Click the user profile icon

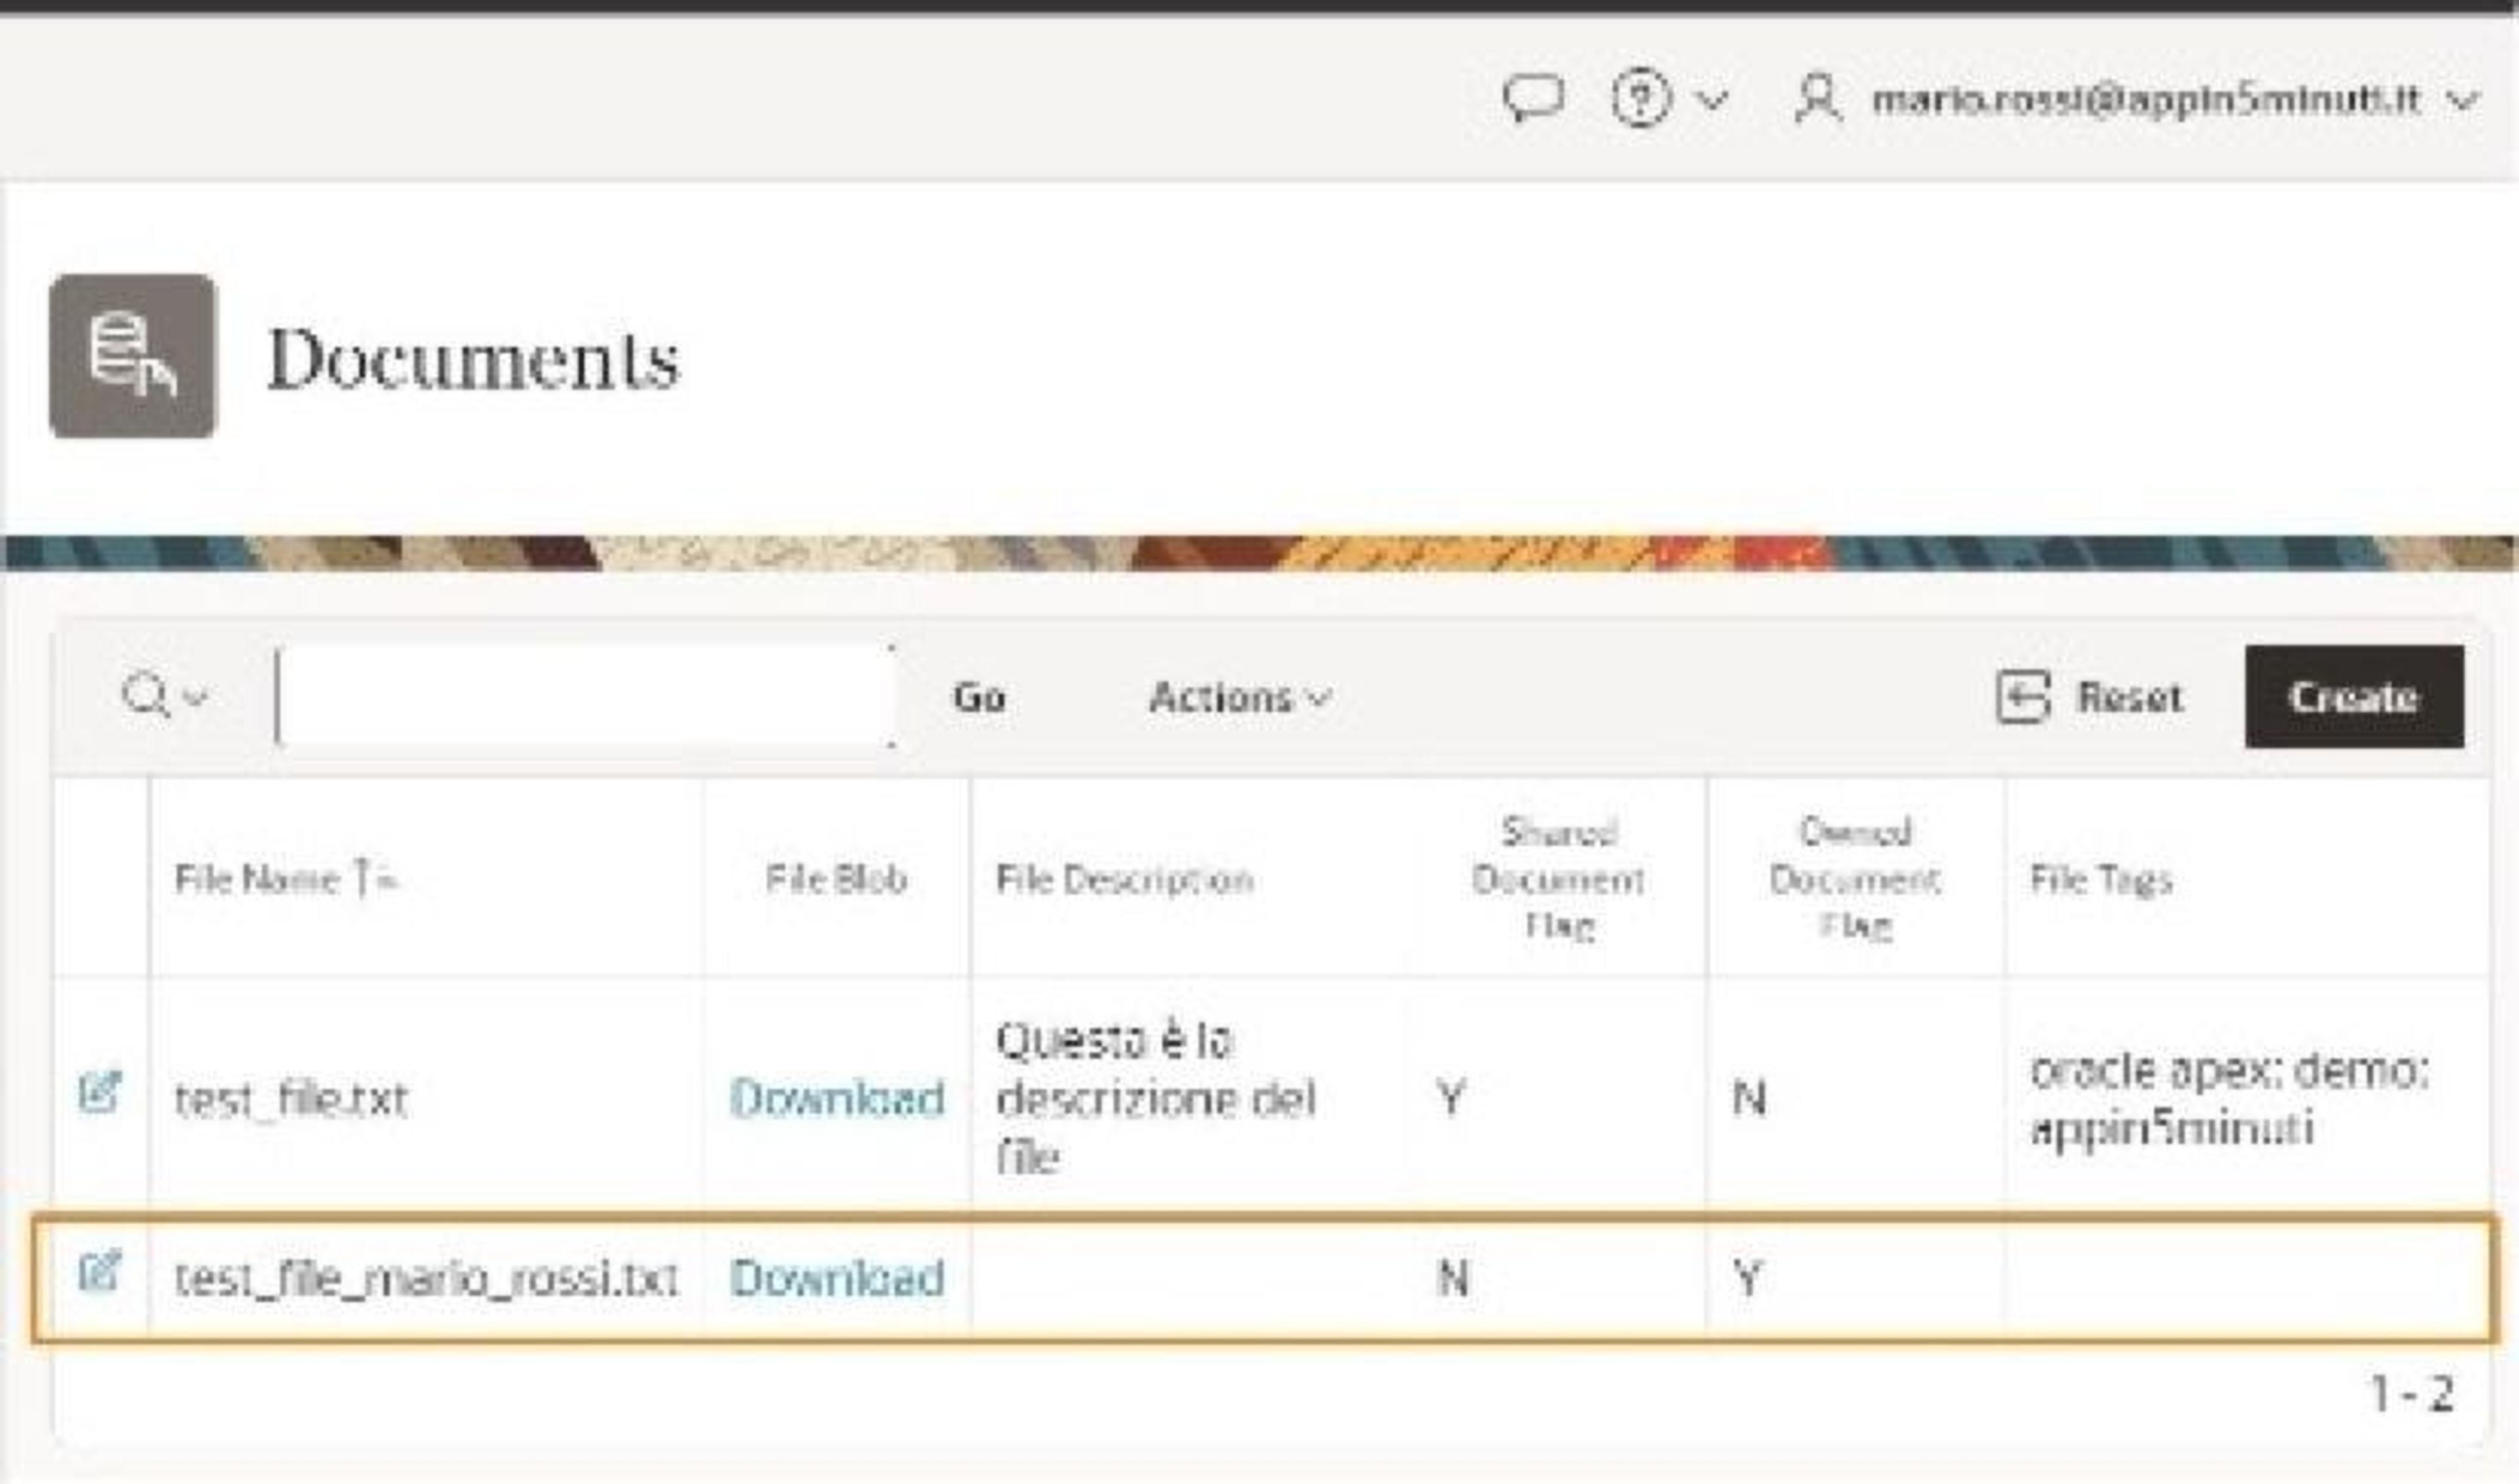(x=1818, y=98)
